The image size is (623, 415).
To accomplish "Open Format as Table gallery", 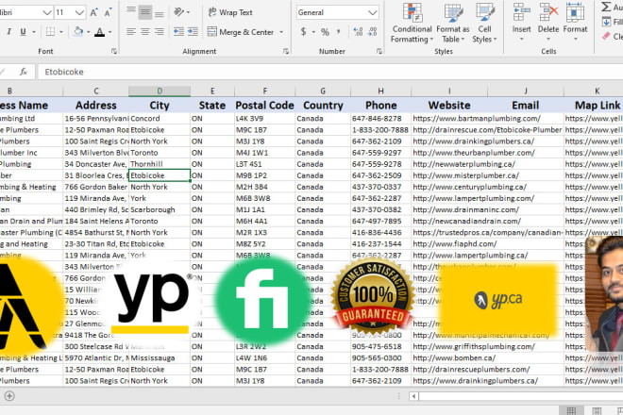I will tap(452, 23).
